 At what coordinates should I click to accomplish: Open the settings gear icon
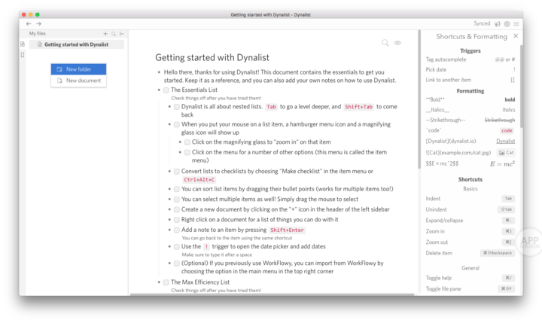point(507,24)
